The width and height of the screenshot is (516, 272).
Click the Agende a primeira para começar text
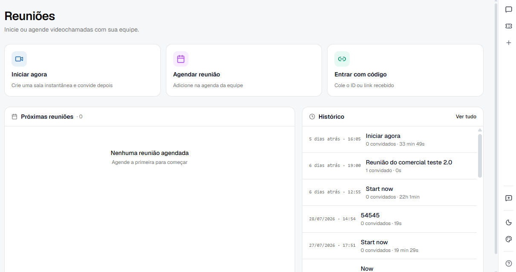(150, 162)
